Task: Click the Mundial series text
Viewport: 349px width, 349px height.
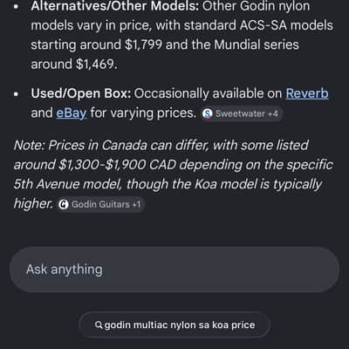Action: (x=257, y=44)
